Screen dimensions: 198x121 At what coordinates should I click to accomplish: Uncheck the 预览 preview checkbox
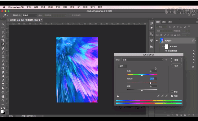coord(172,96)
